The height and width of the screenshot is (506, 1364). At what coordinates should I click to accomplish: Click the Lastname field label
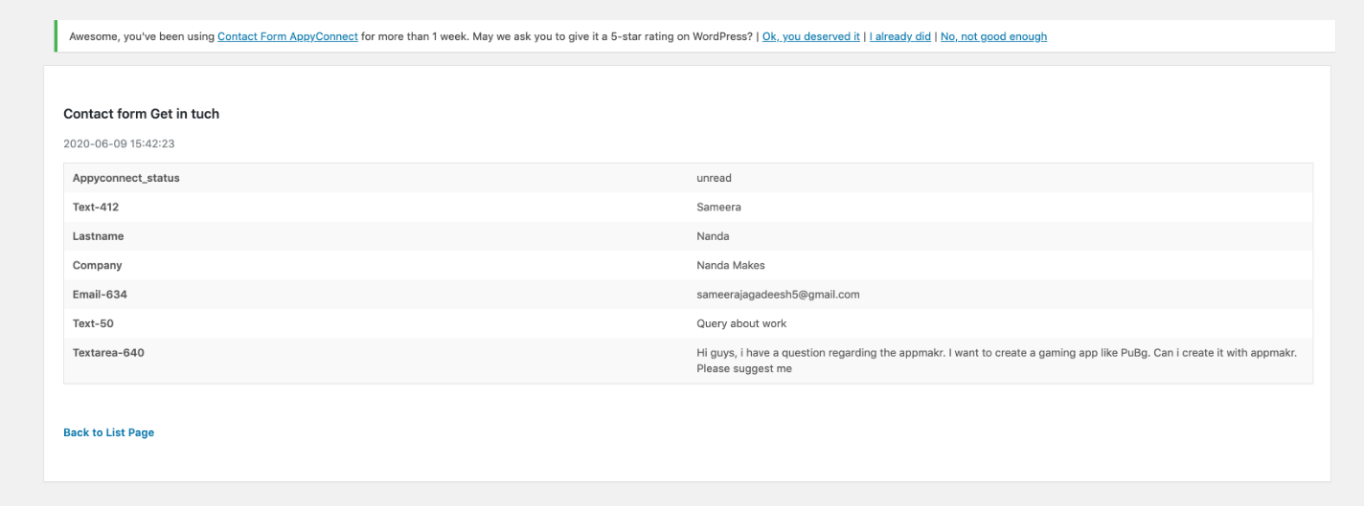coord(98,236)
